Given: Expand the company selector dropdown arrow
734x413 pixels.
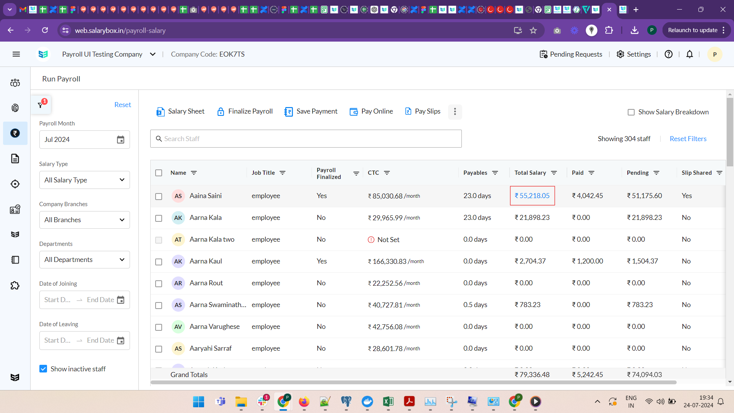Looking at the screenshot, I should click(153, 54).
